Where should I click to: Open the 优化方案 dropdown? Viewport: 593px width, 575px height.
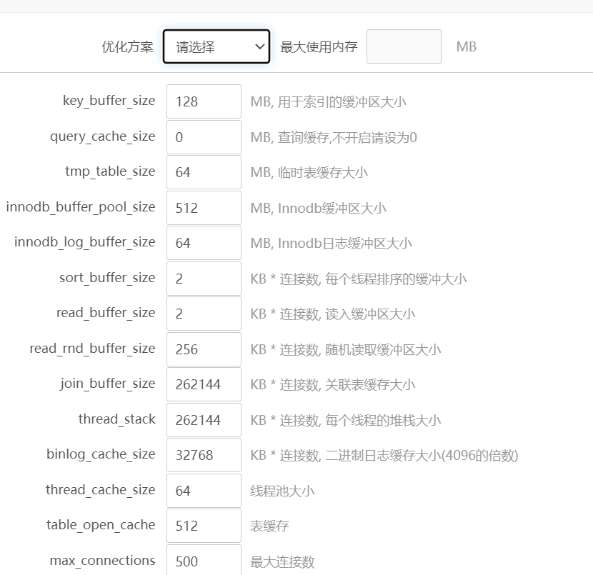tap(216, 47)
